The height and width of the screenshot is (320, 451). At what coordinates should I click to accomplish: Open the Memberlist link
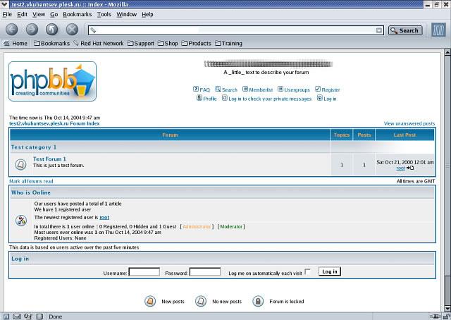tap(257, 90)
